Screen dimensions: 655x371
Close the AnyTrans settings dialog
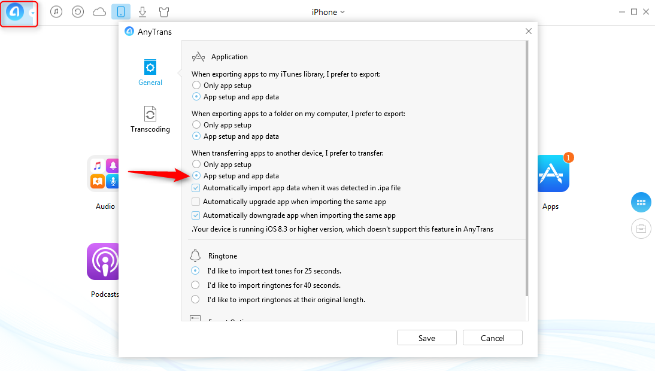tap(529, 31)
